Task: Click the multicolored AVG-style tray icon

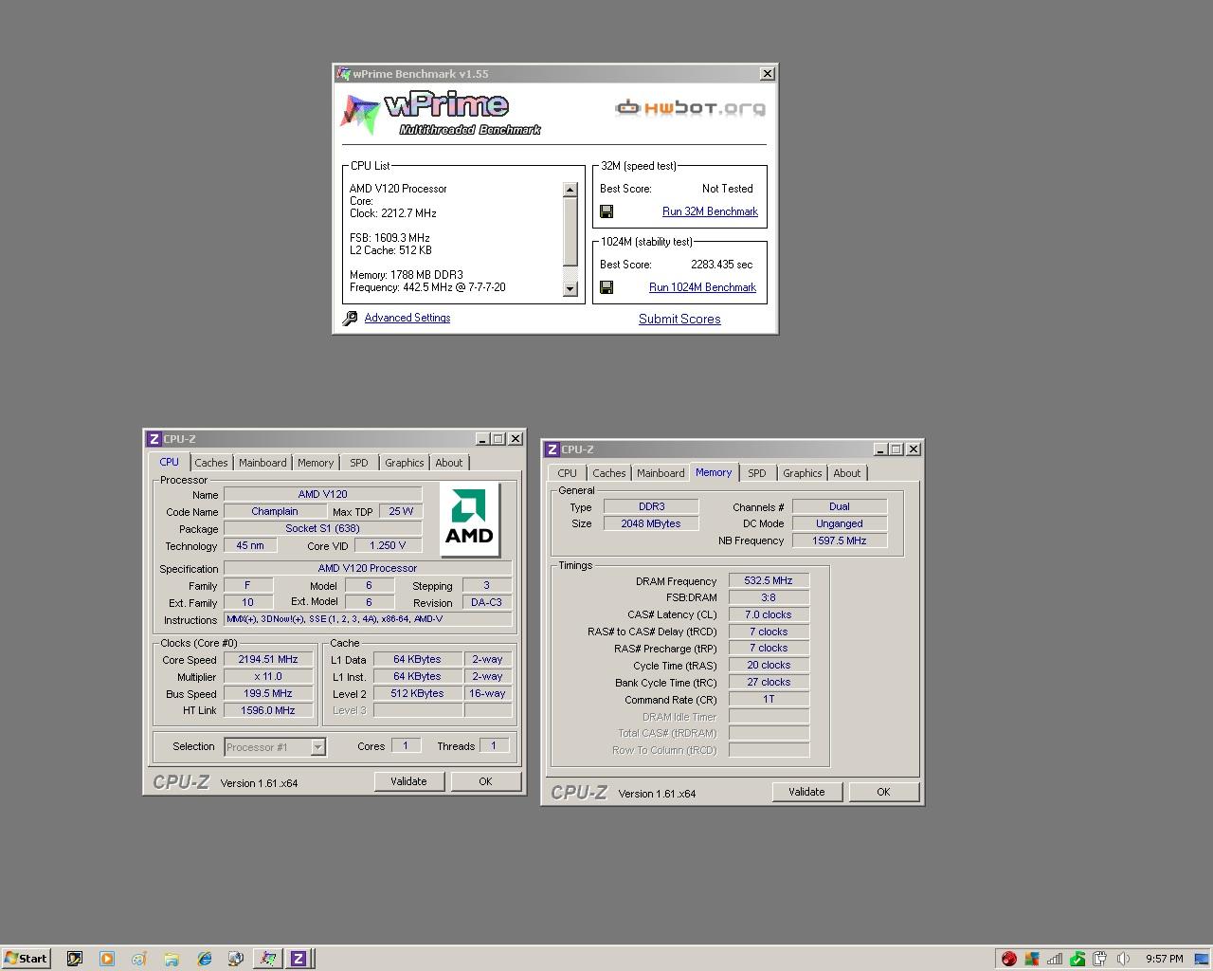Action: coord(1032,959)
